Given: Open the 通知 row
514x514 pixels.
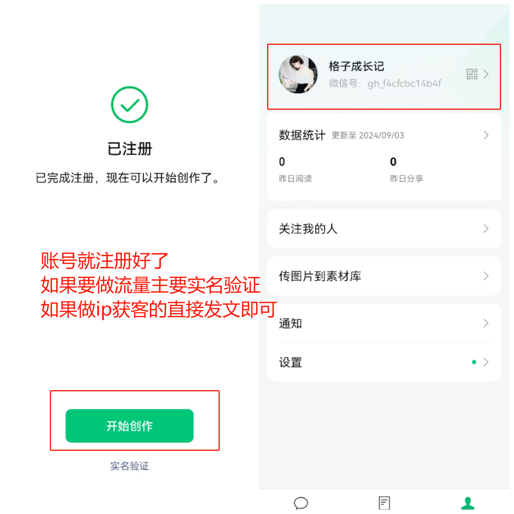Looking at the screenshot, I should 384,323.
